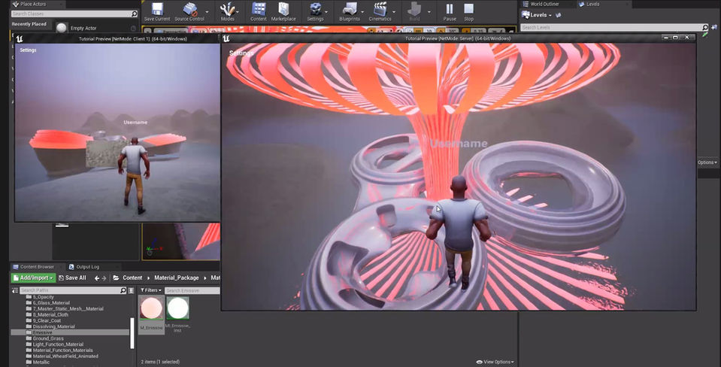The height and width of the screenshot is (367, 721).
Task: Click the green Add/Import button
Action: point(32,278)
